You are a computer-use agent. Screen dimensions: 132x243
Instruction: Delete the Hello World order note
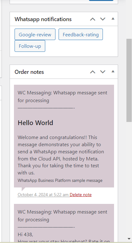(x=81, y=195)
